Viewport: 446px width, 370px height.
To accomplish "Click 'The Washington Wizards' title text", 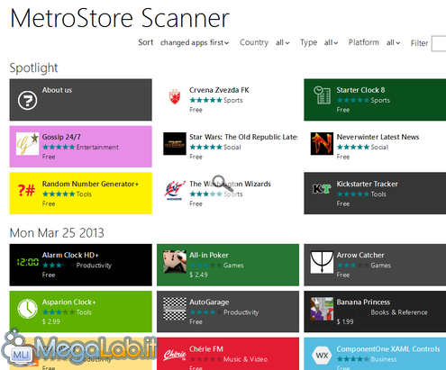I will [230, 184].
